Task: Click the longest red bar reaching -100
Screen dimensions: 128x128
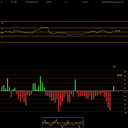Action: (x=59, y=101)
